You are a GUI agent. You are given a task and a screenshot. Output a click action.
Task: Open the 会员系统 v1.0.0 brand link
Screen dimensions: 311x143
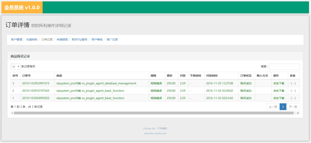click(x=22, y=8)
